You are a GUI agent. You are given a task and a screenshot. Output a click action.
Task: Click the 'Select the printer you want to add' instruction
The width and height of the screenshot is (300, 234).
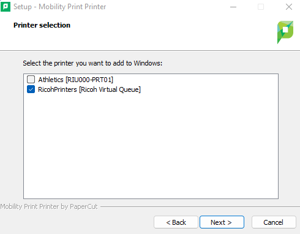coord(92,63)
